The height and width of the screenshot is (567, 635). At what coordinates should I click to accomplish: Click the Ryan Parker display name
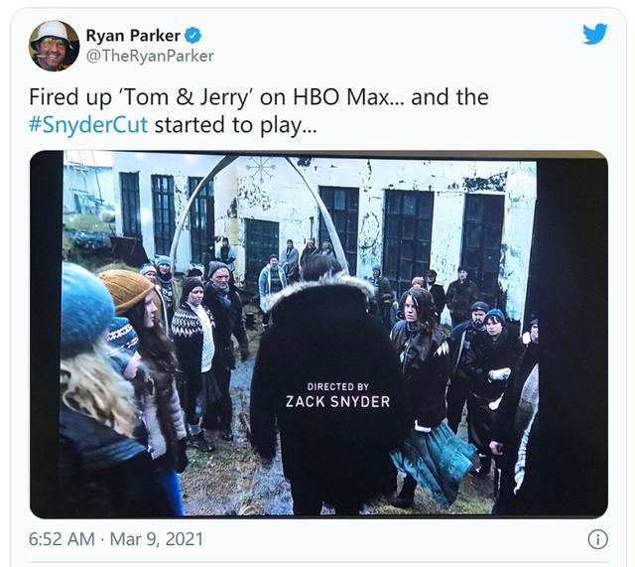tap(133, 36)
